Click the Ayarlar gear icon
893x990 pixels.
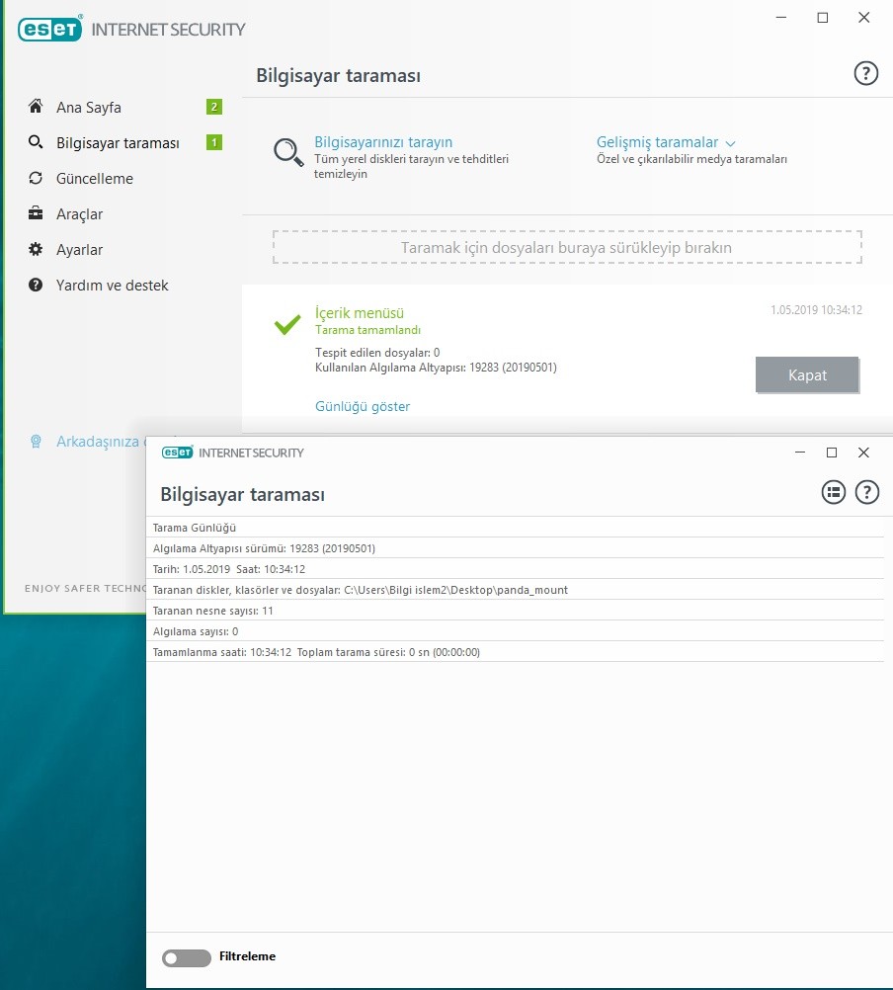(x=36, y=249)
